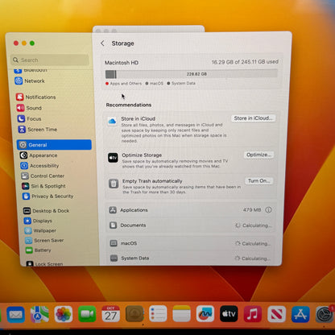Open Maps from the Dock

(39, 314)
